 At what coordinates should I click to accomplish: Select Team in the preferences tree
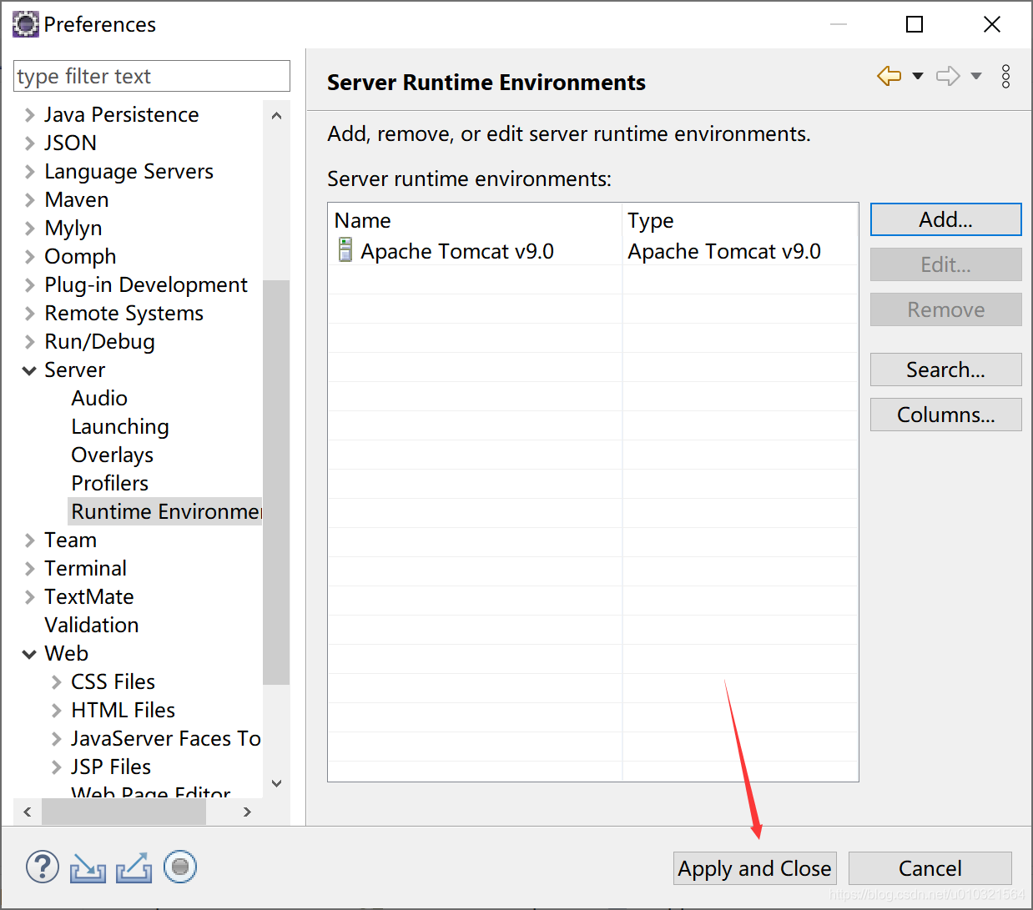tap(70, 540)
